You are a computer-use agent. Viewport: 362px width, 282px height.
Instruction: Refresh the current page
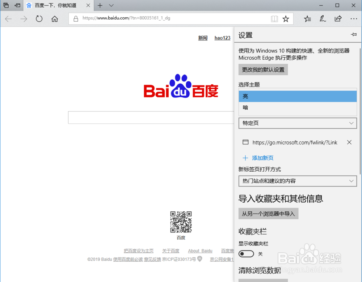click(x=39, y=19)
